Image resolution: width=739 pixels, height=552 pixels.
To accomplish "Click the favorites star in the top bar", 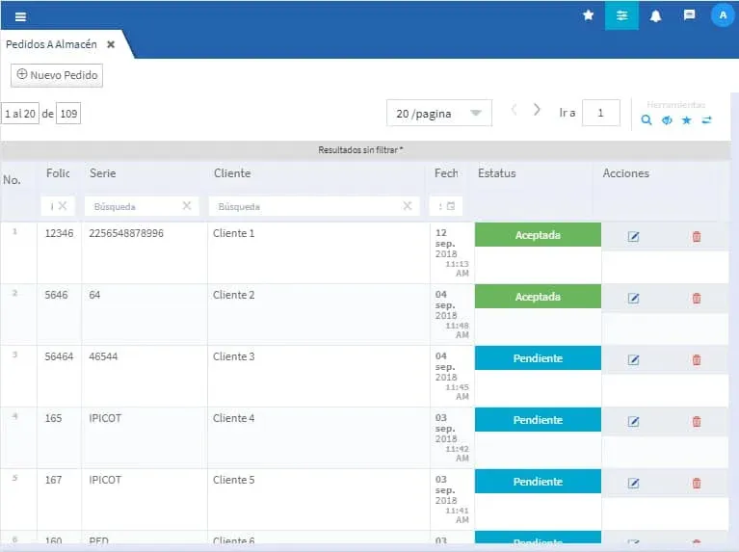I will coord(588,15).
